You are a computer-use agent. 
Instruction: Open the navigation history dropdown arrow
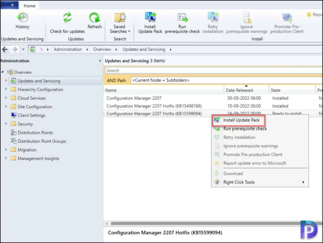[23, 49]
